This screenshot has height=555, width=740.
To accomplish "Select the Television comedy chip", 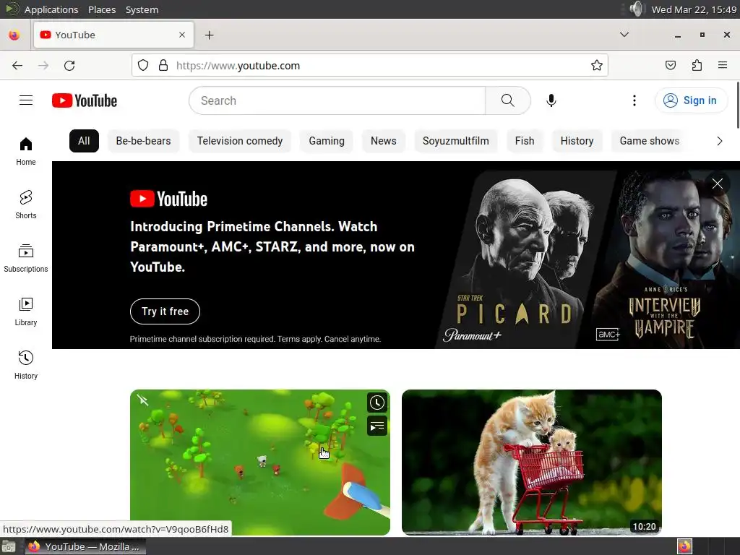I will click(x=240, y=141).
